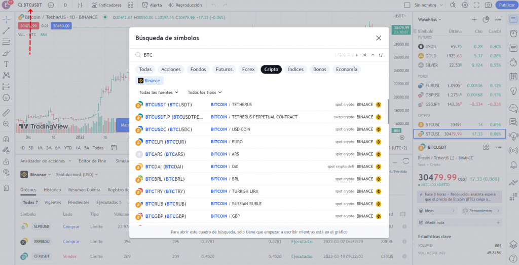Image resolution: width=519 pixels, height=265 pixels.
Task: Toggle the magnet mode tool
Action: click(6, 139)
